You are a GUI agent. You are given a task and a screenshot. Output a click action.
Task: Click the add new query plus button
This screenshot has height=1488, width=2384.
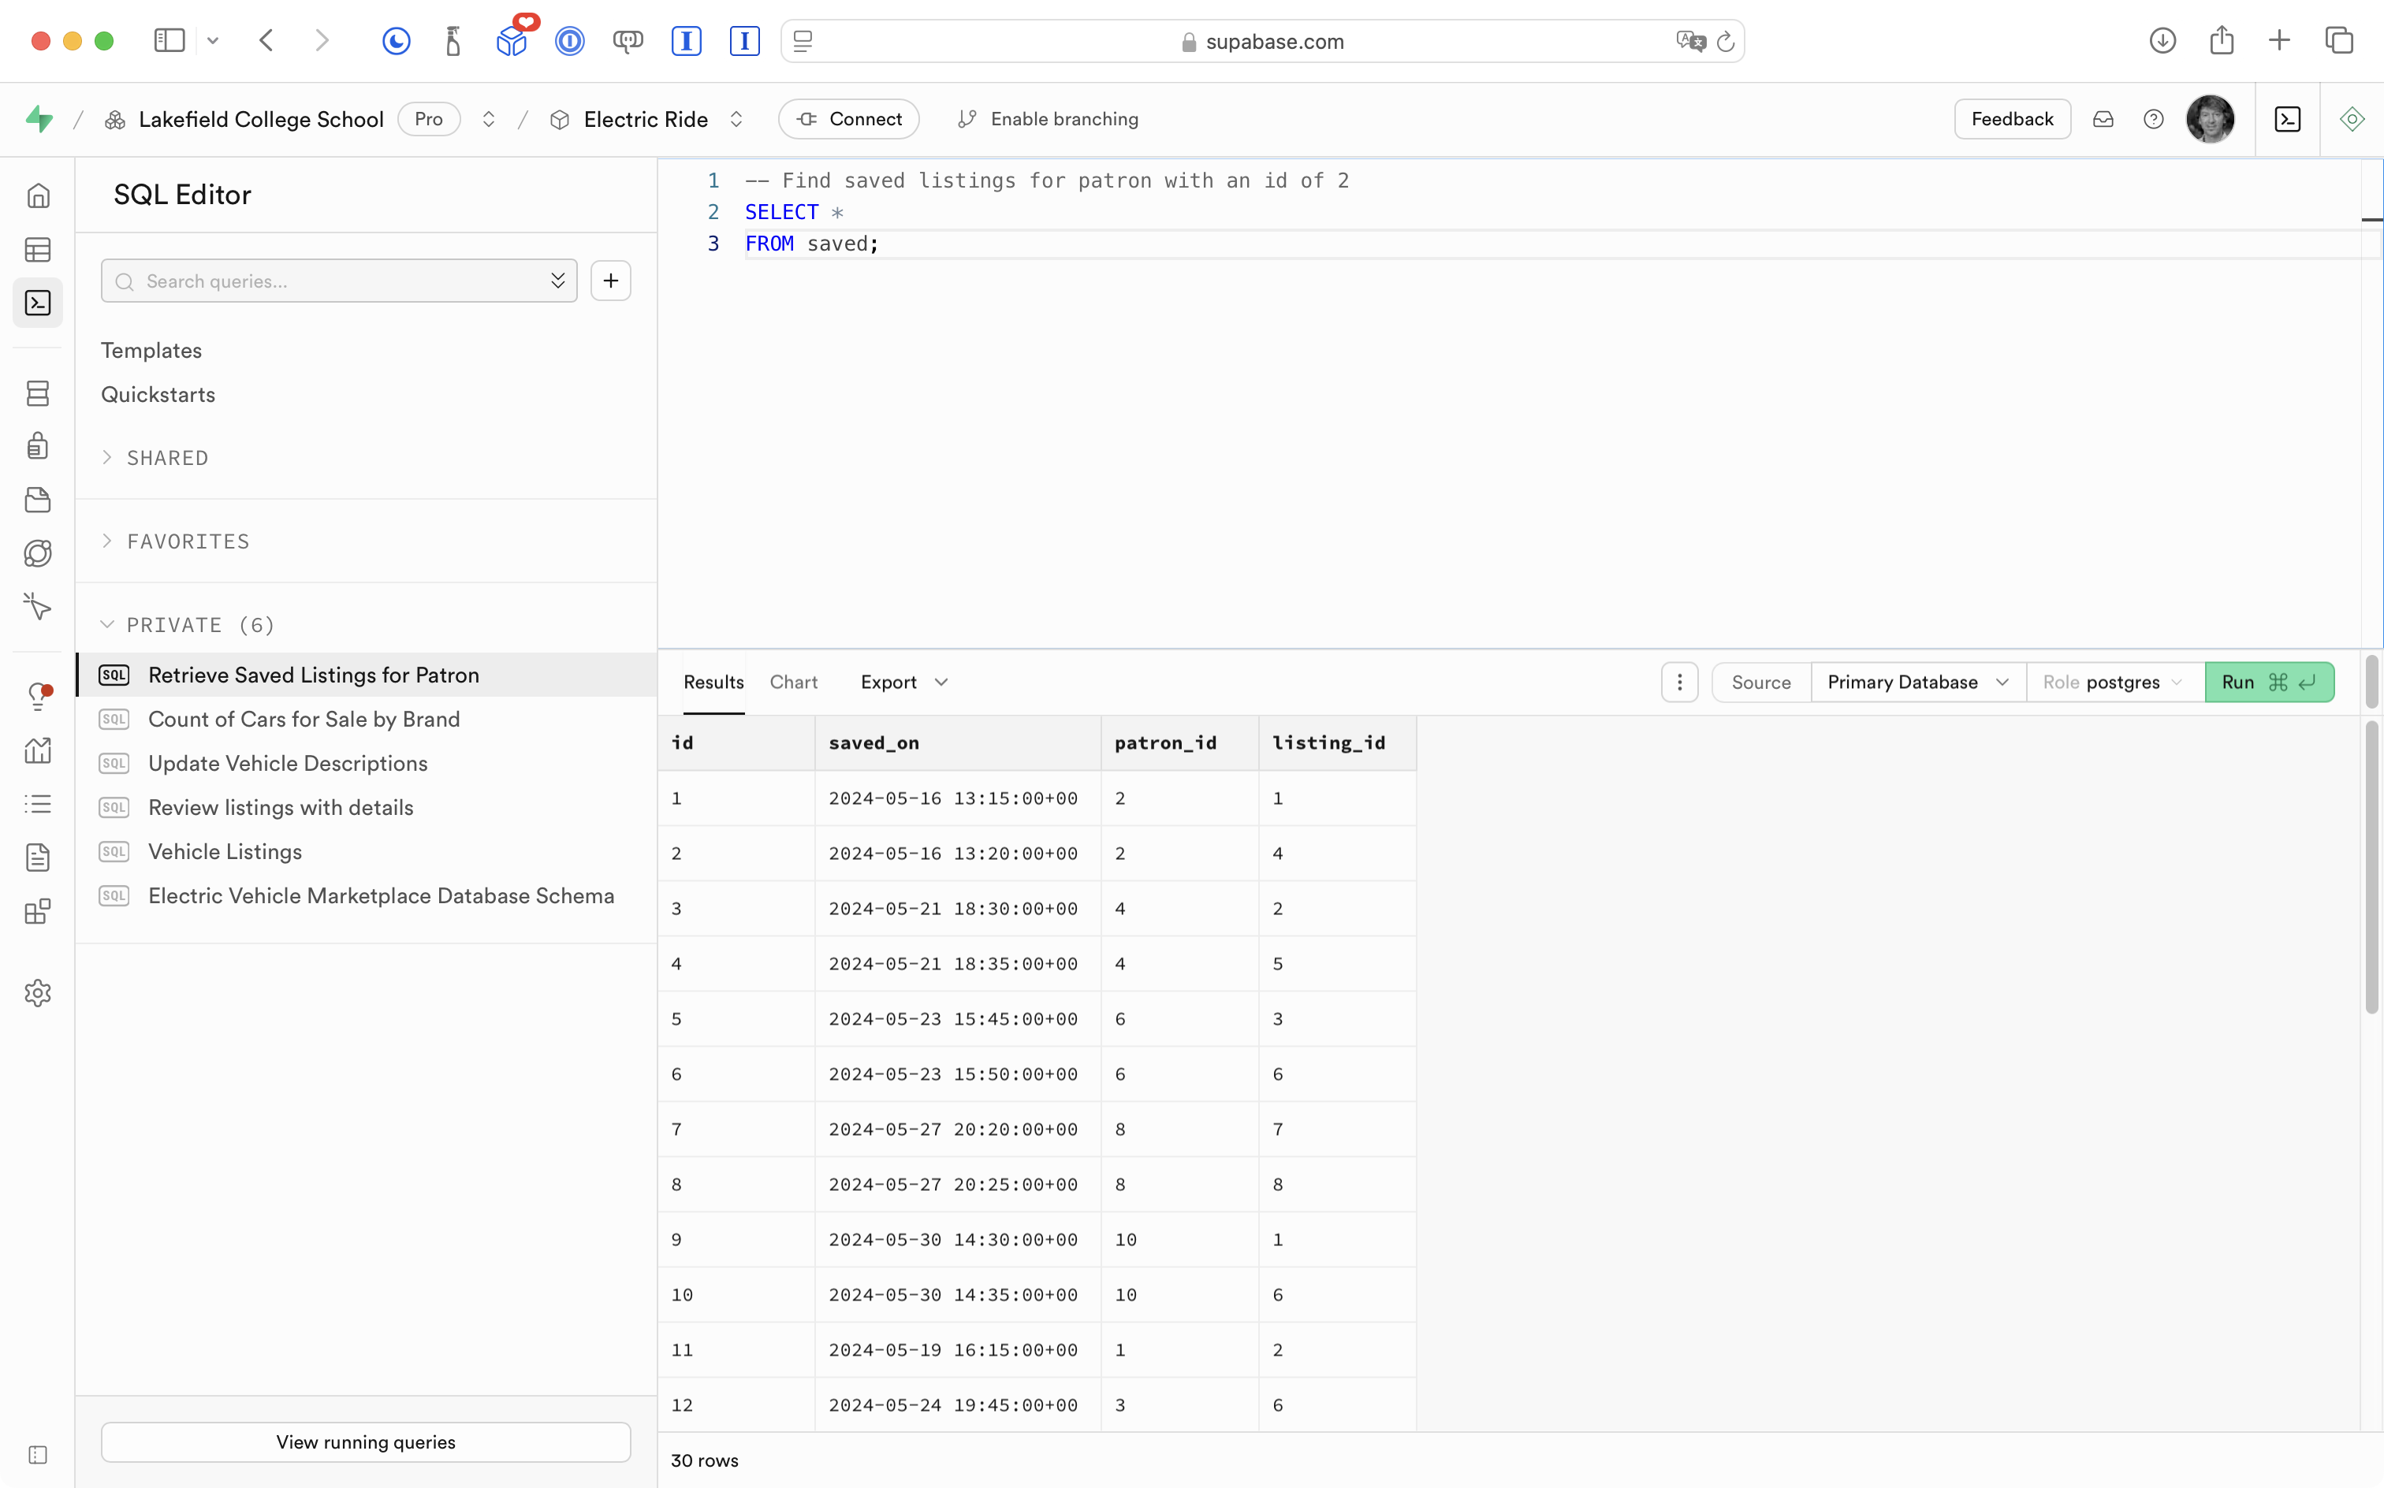(610, 281)
